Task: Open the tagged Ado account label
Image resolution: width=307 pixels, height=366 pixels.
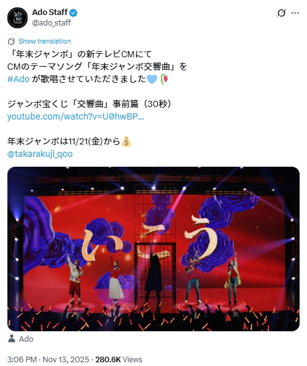Action: click(26, 339)
